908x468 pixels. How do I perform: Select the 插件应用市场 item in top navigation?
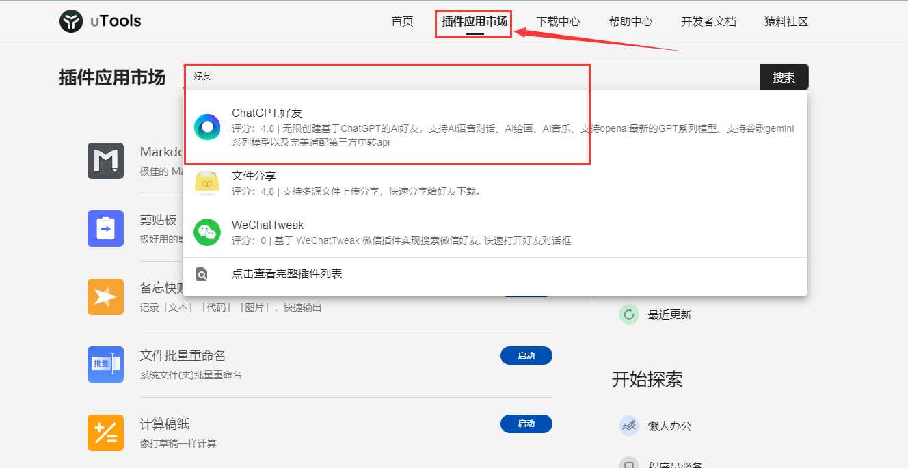[475, 21]
